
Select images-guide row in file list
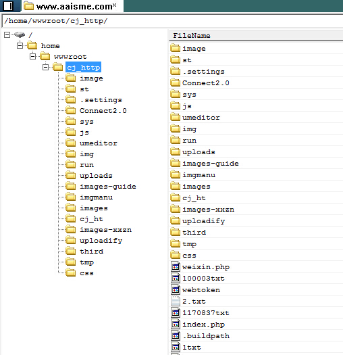pyautogui.click(x=256, y=163)
